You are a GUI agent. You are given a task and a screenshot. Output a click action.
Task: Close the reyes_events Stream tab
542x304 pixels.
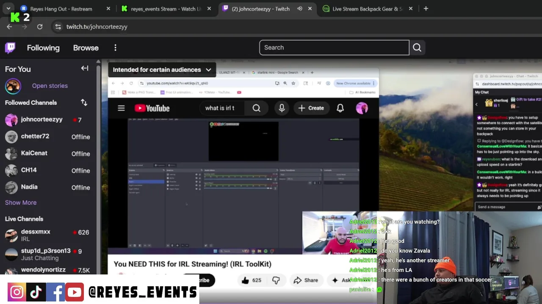[209, 8]
